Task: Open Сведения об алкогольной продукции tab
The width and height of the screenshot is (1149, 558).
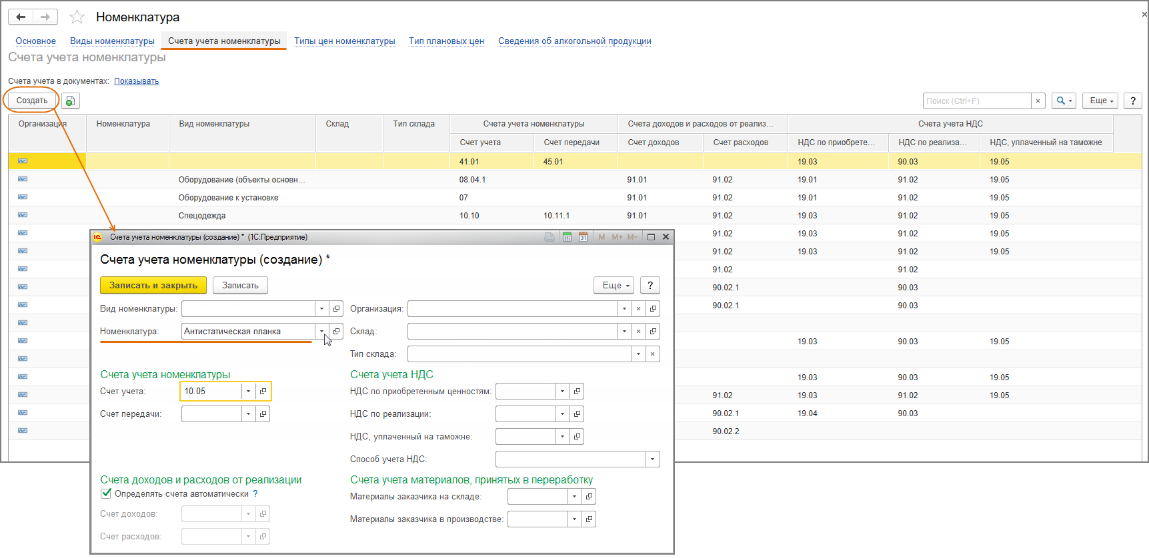Action: tap(575, 41)
